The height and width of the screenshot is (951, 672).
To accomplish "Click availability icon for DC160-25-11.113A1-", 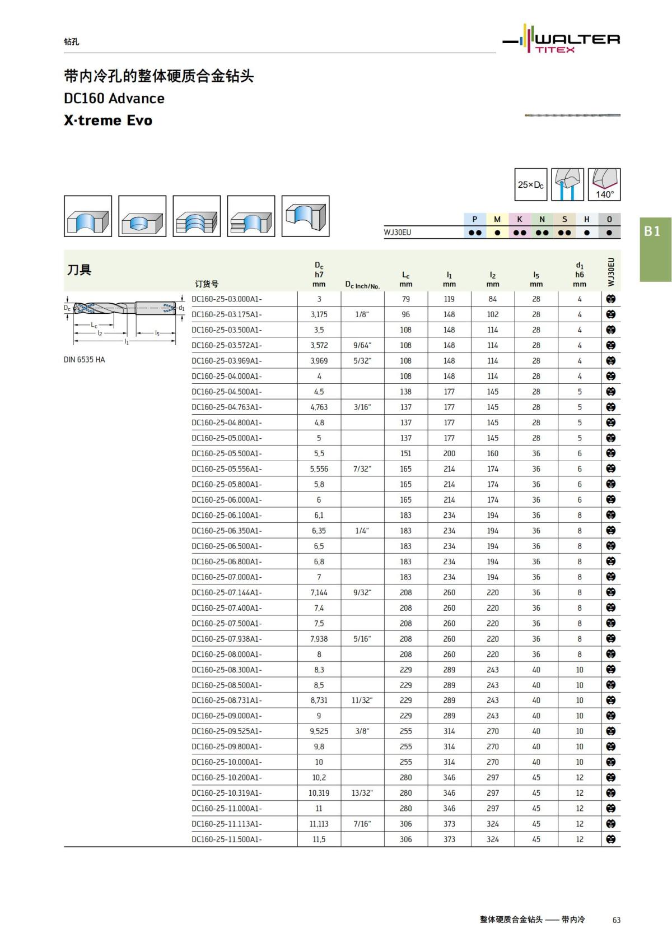I will 611,824.
